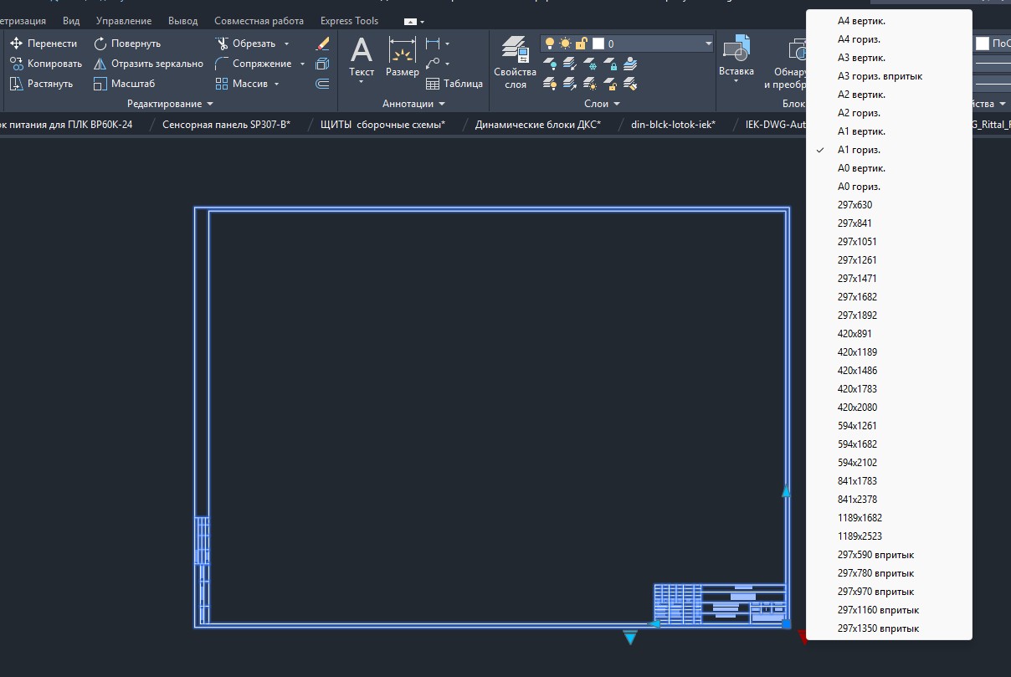Click the white ПоС color swatch in properties
Viewport: 1011px width, 677px height.
click(x=983, y=44)
